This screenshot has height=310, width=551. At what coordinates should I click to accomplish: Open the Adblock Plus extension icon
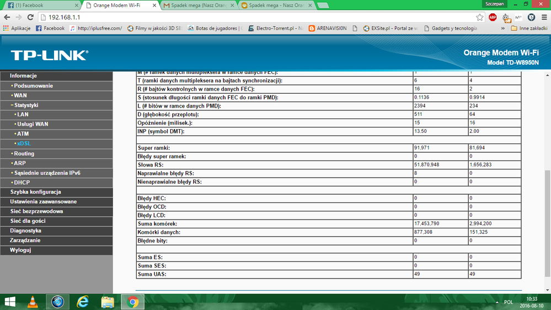[493, 17]
